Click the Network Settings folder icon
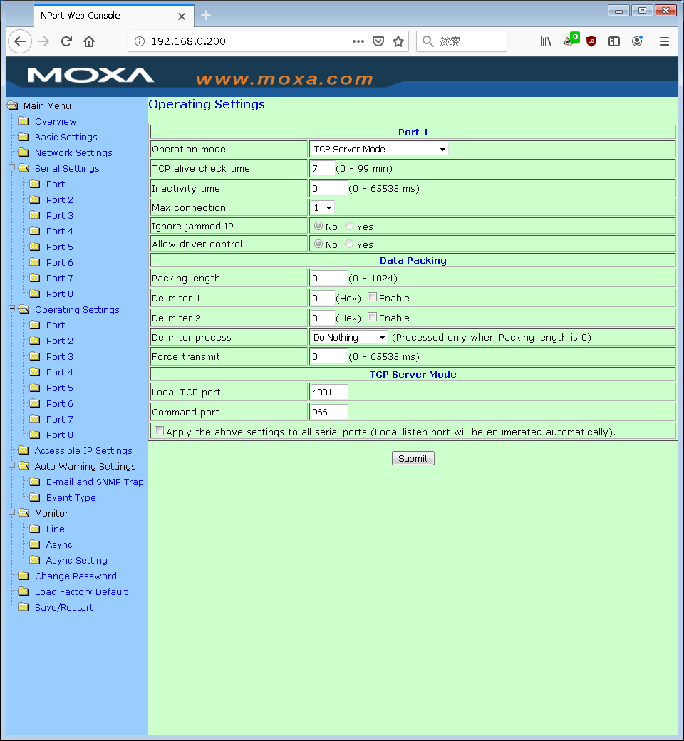This screenshot has height=741, width=684. pyautogui.click(x=24, y=152)
